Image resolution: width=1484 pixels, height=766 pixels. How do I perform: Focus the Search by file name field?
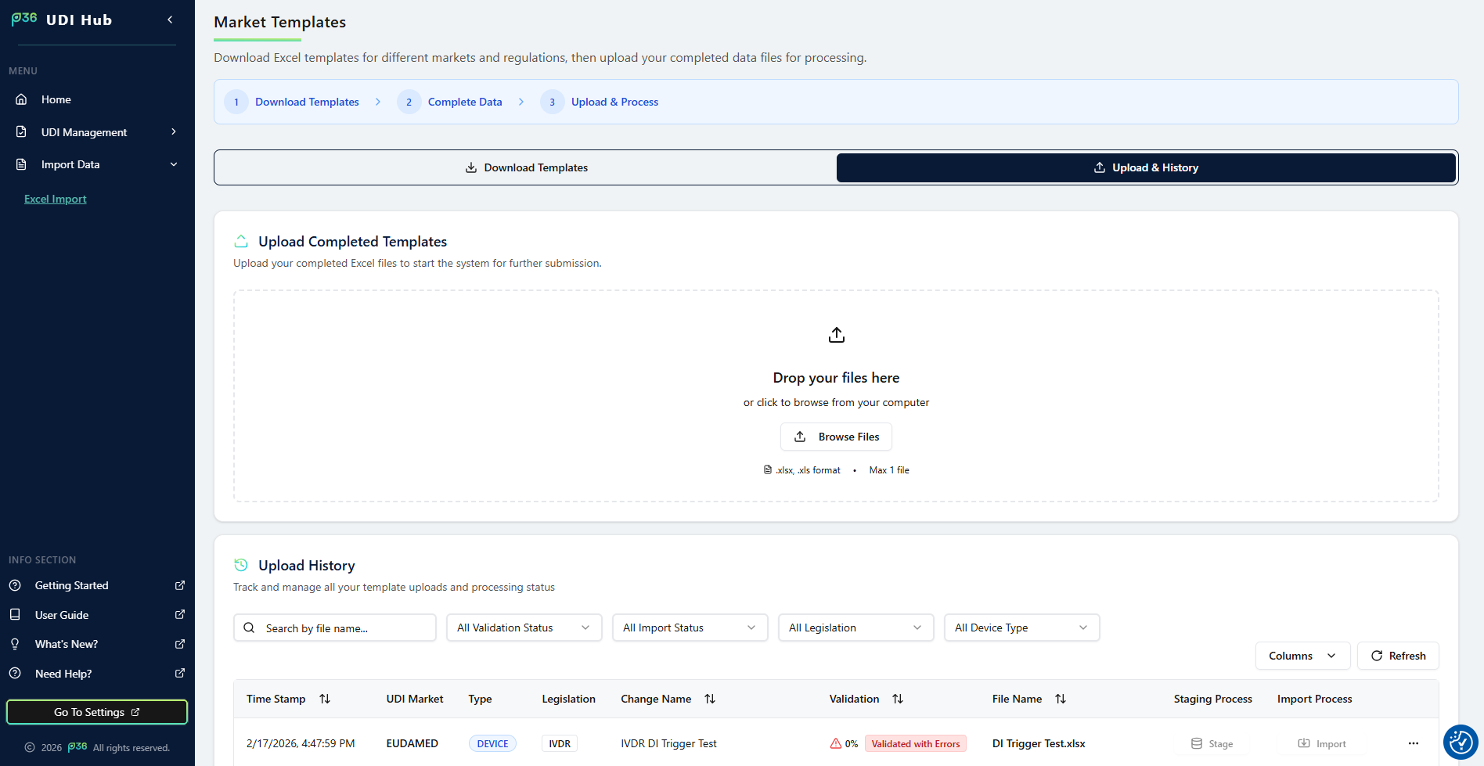pos(335,628)
